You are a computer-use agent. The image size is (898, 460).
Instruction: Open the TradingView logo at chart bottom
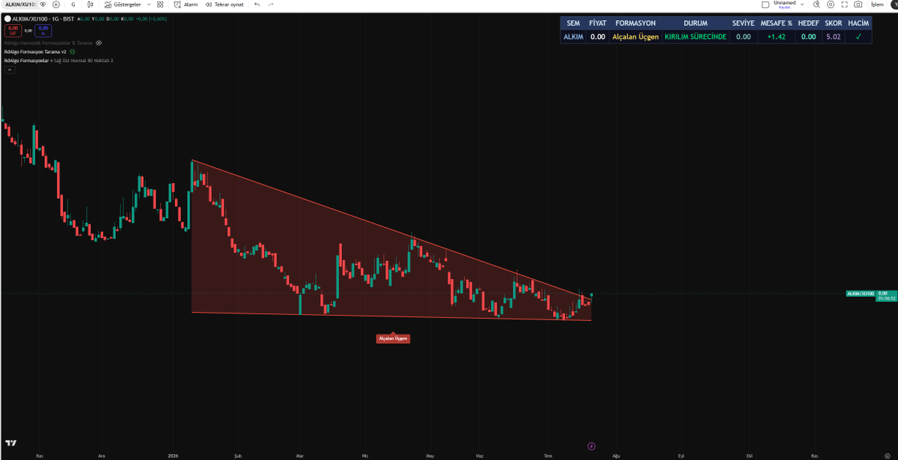tap(12, 442)
